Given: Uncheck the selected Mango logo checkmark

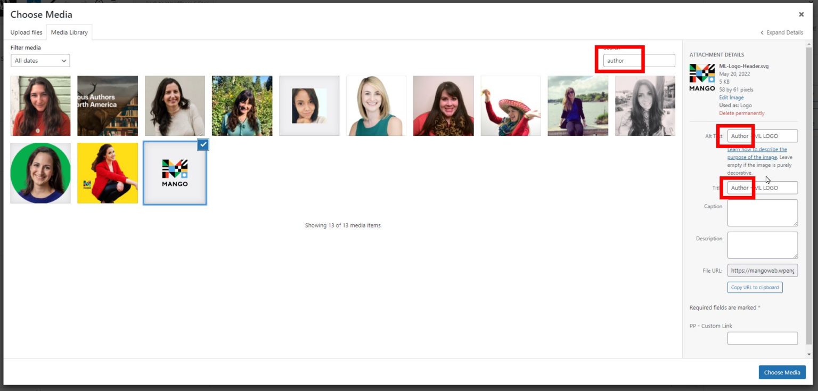Looking at the screenshot, I should click(x=203, y=144).
